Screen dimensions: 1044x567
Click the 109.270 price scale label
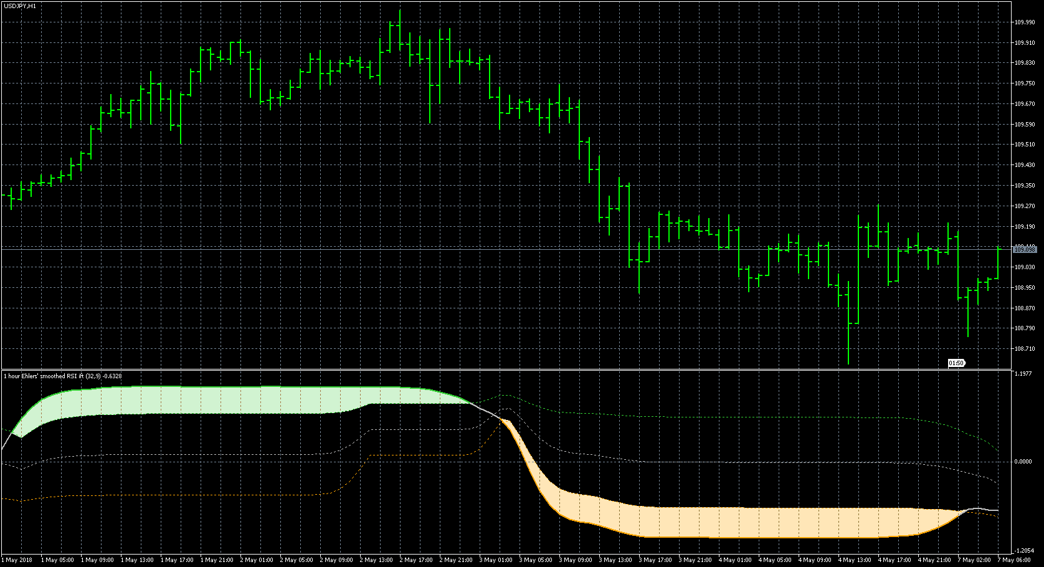[x=1025, y=206]
